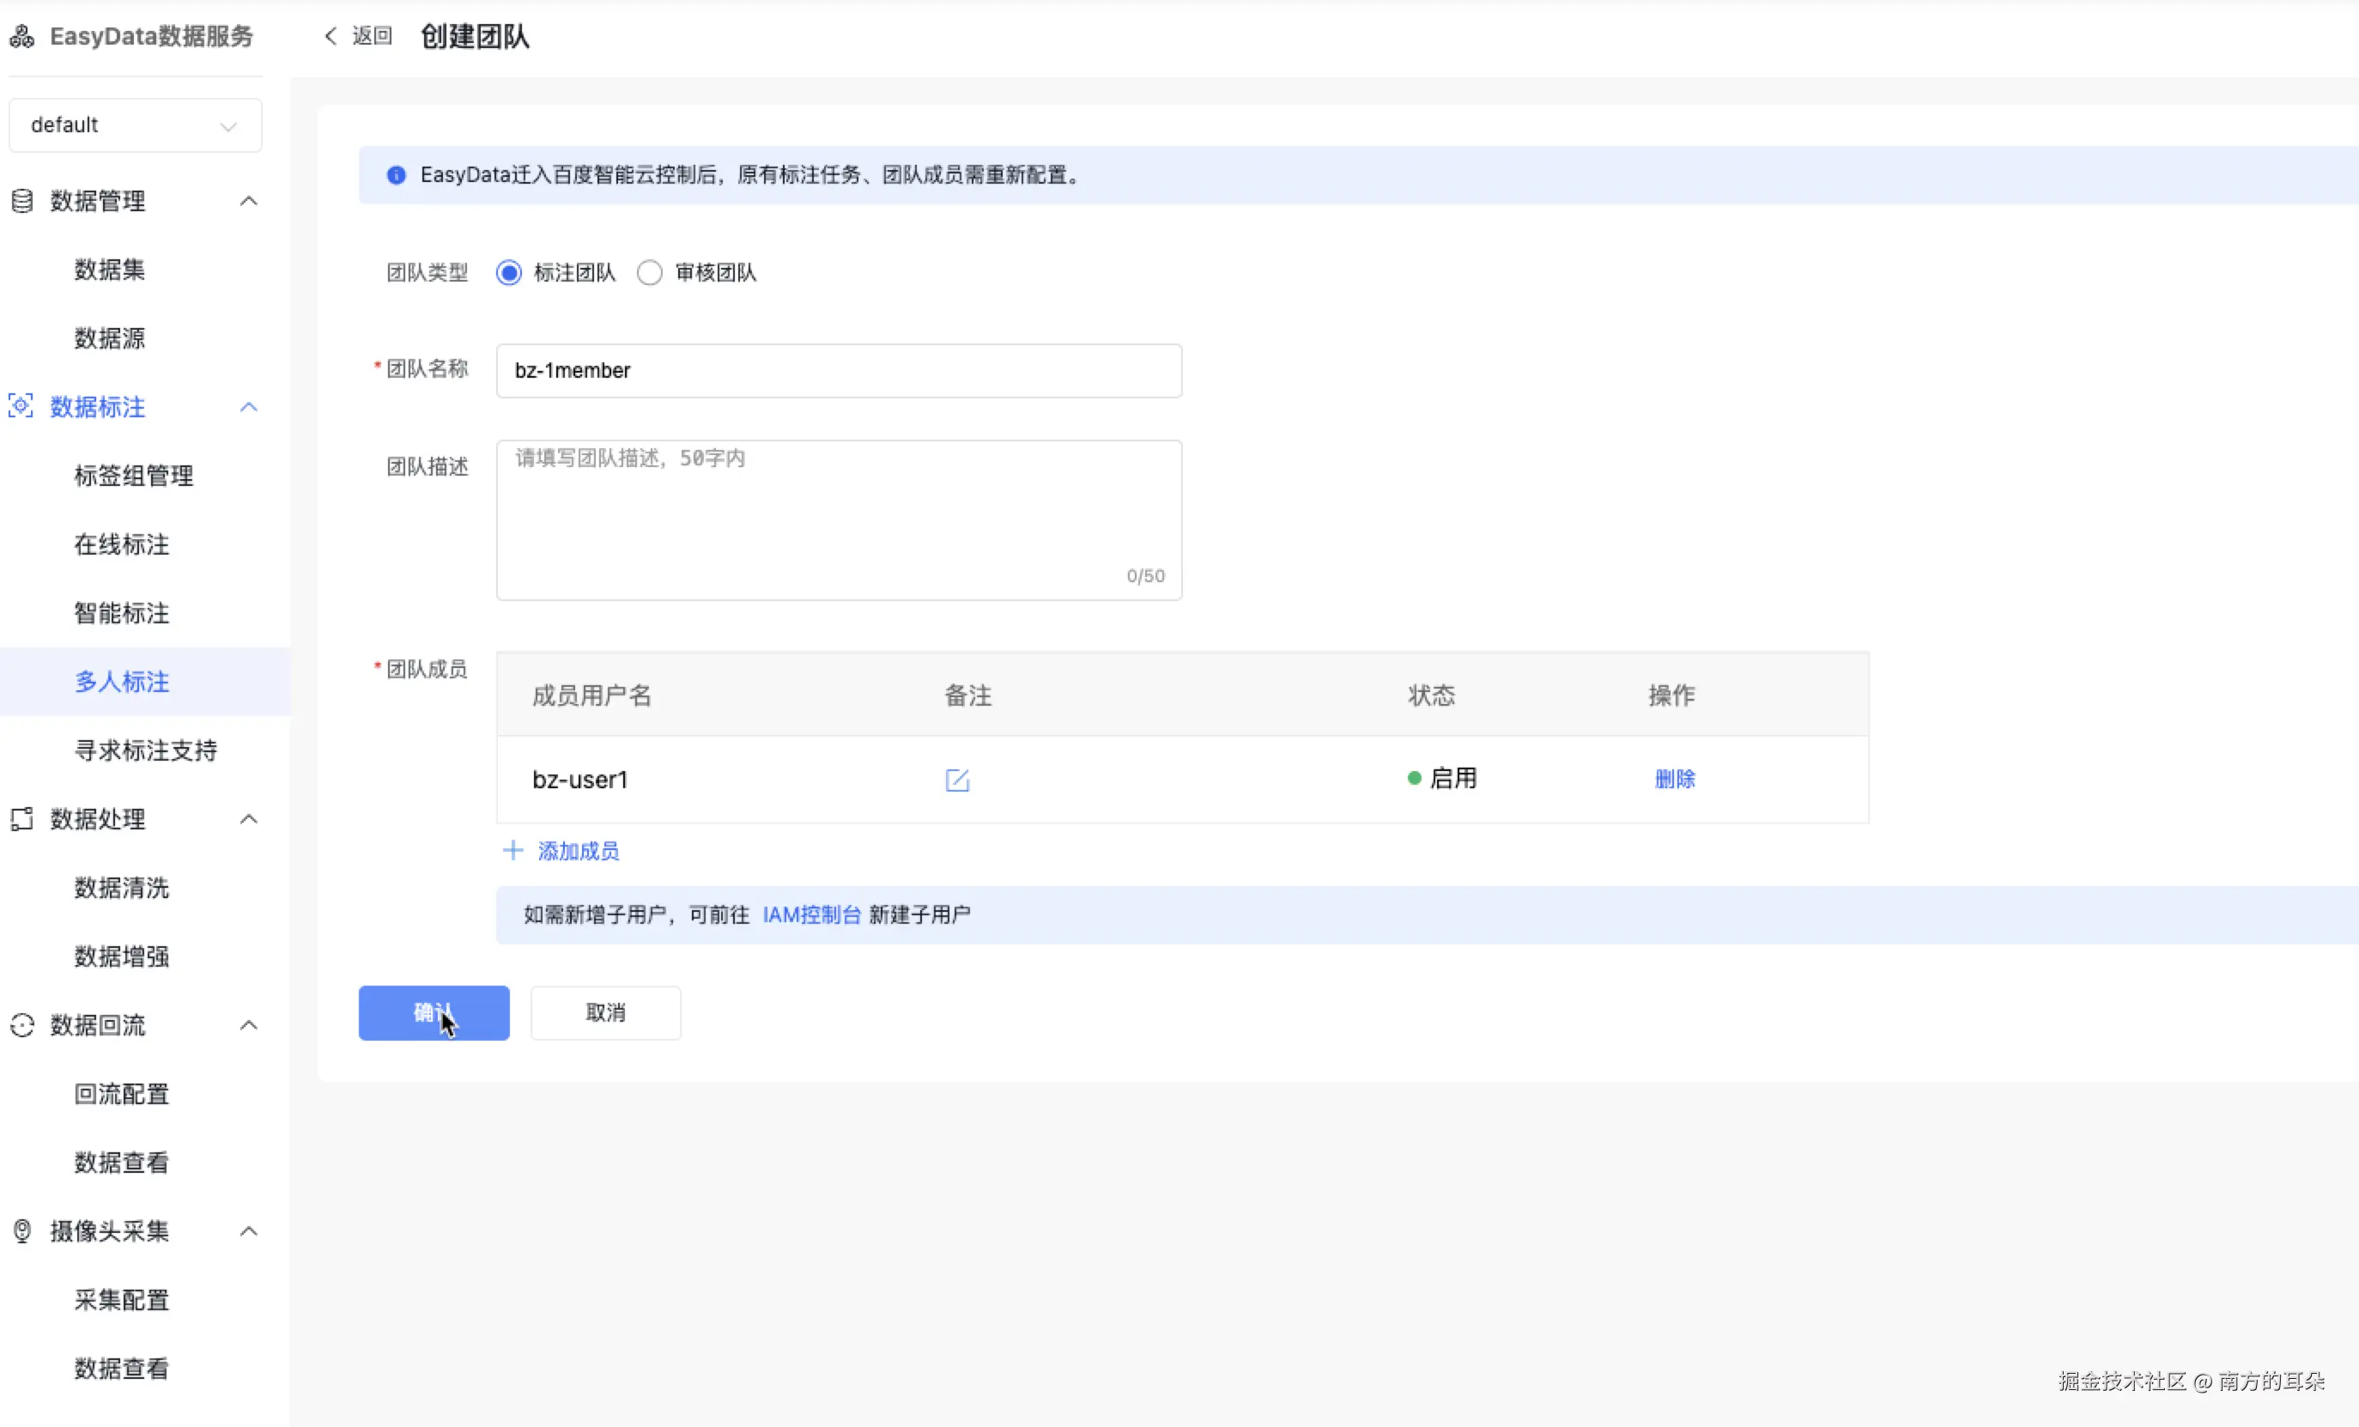Select the 标注团队 radio button
This screenshot has height=1427, width=2359.
pyautogui.click(x=509, y=273)
